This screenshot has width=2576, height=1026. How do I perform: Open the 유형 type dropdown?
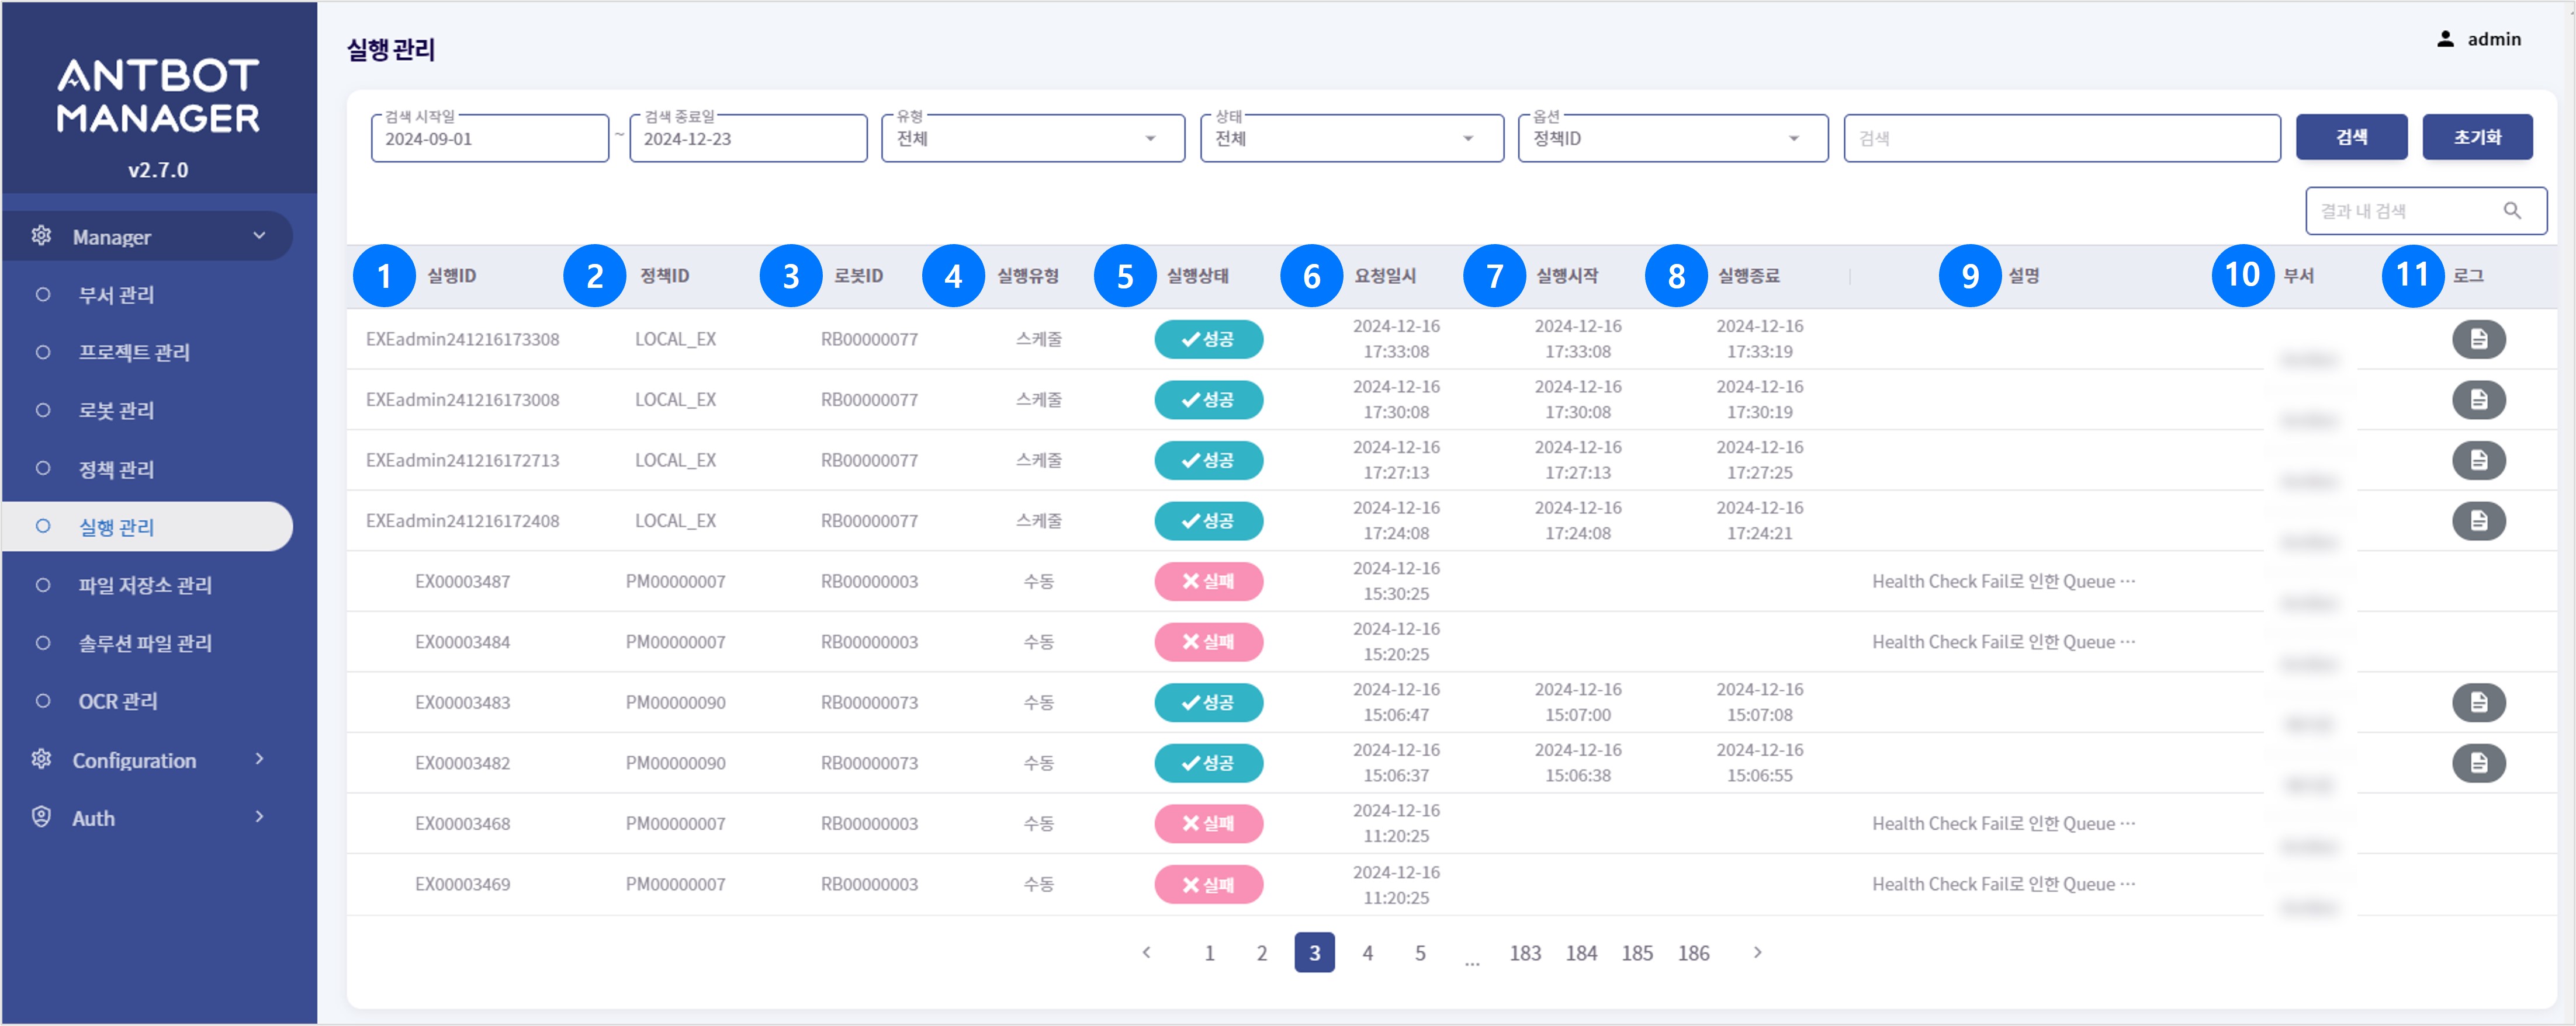pyautogui.click(x=1152, y=138)
